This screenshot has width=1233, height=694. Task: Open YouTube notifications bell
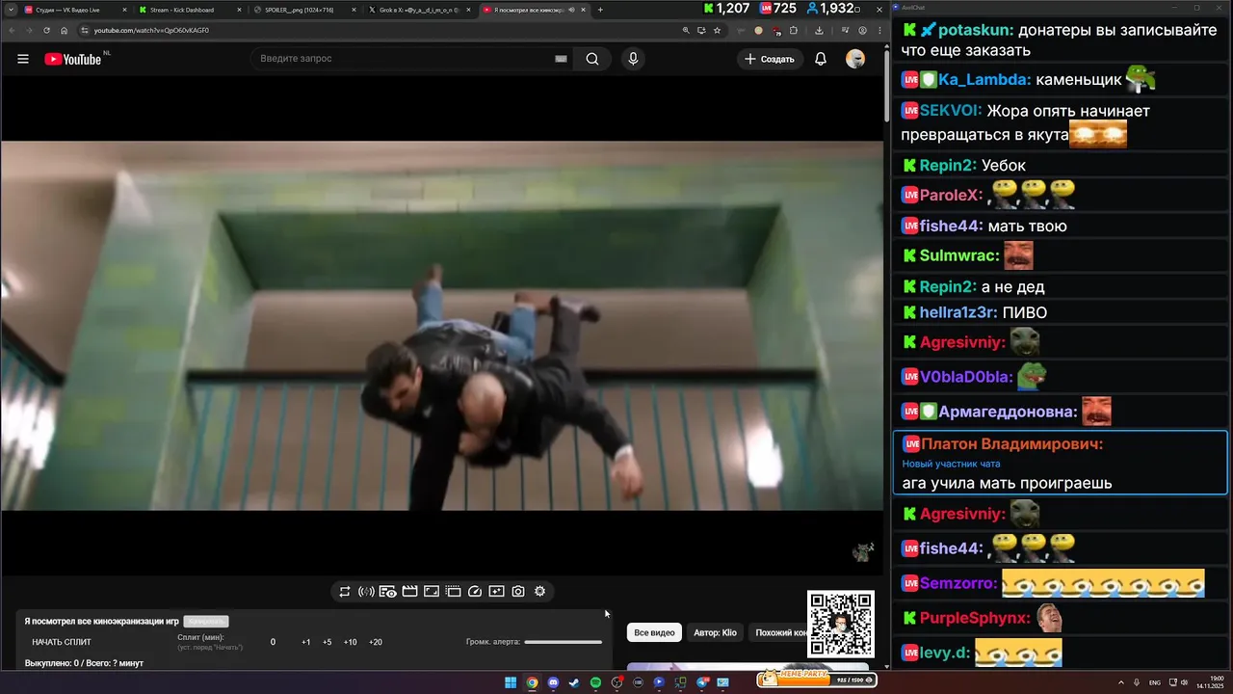click(x=821, y=59)
